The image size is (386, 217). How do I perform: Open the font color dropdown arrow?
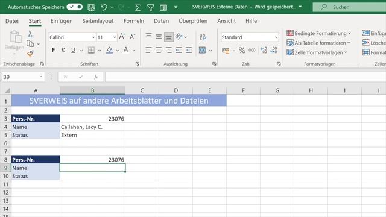(134, 51)
